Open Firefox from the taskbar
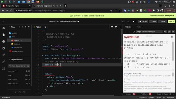 tap(38, 2)
